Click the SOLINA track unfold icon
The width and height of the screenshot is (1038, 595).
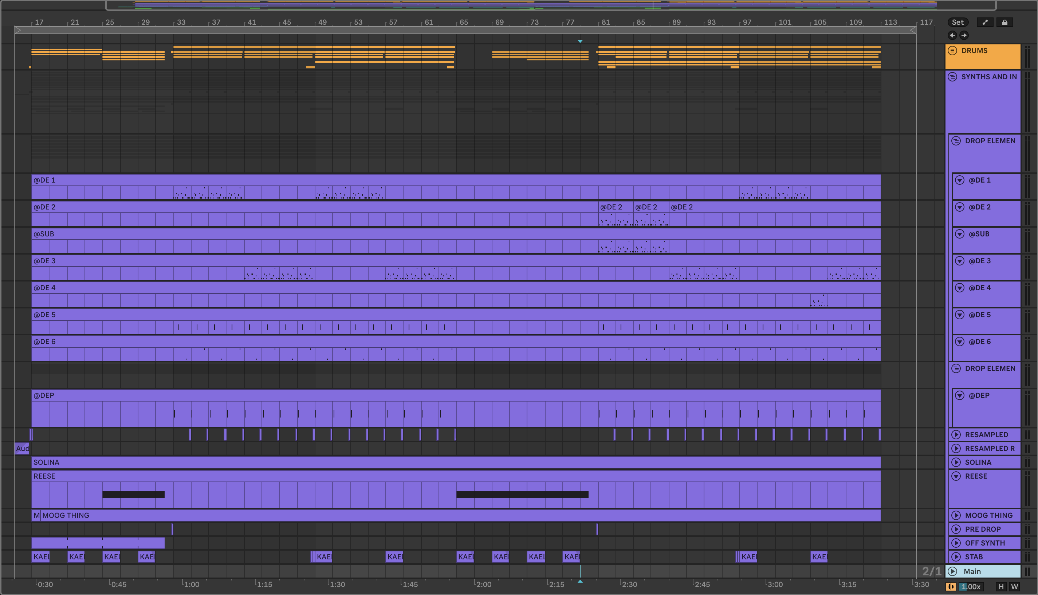pos(956,462)
